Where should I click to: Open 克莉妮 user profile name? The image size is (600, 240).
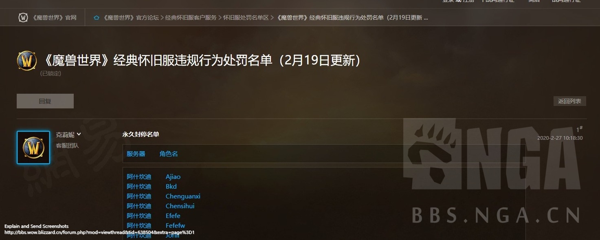pos(65,135)
